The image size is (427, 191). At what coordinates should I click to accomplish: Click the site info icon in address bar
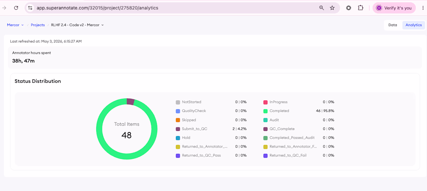[x=30, y=8]
